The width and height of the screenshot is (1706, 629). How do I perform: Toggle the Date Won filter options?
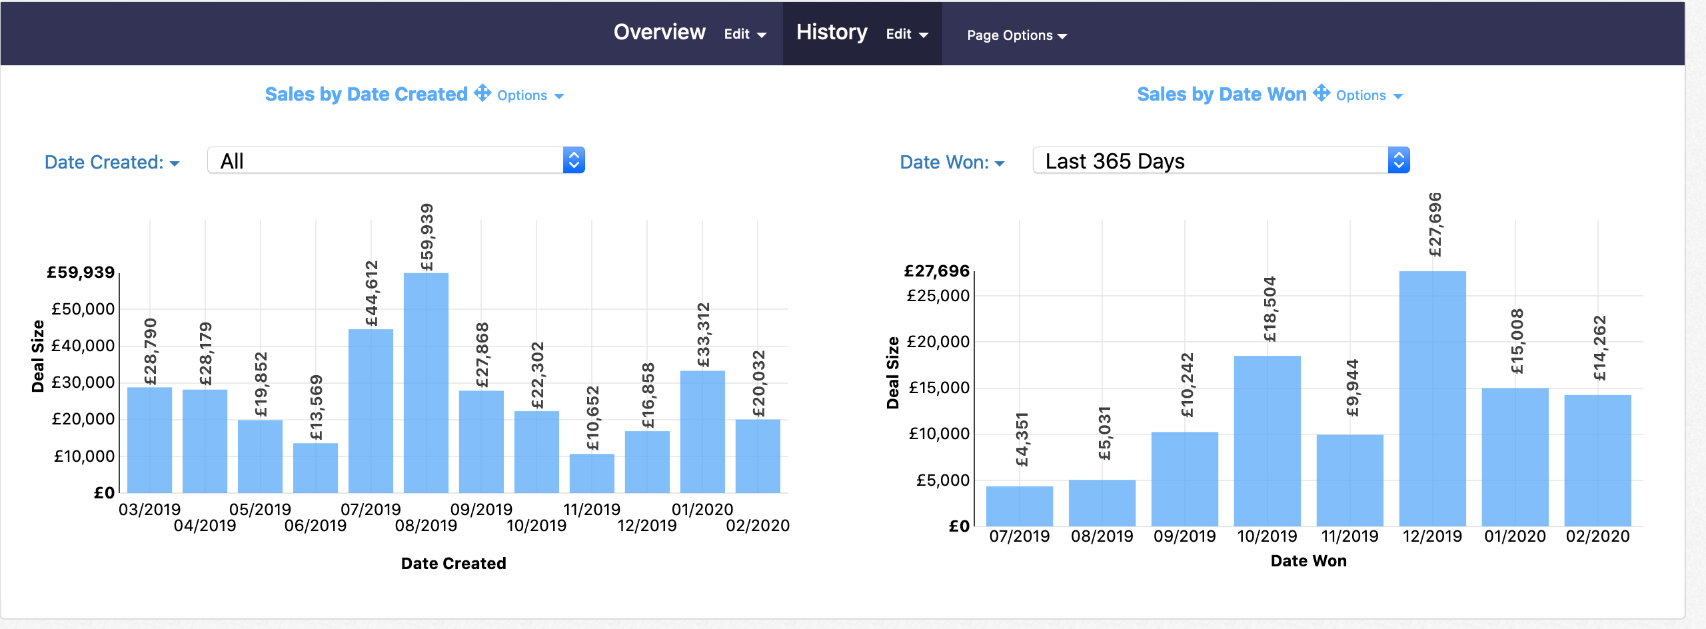[946, 163]
